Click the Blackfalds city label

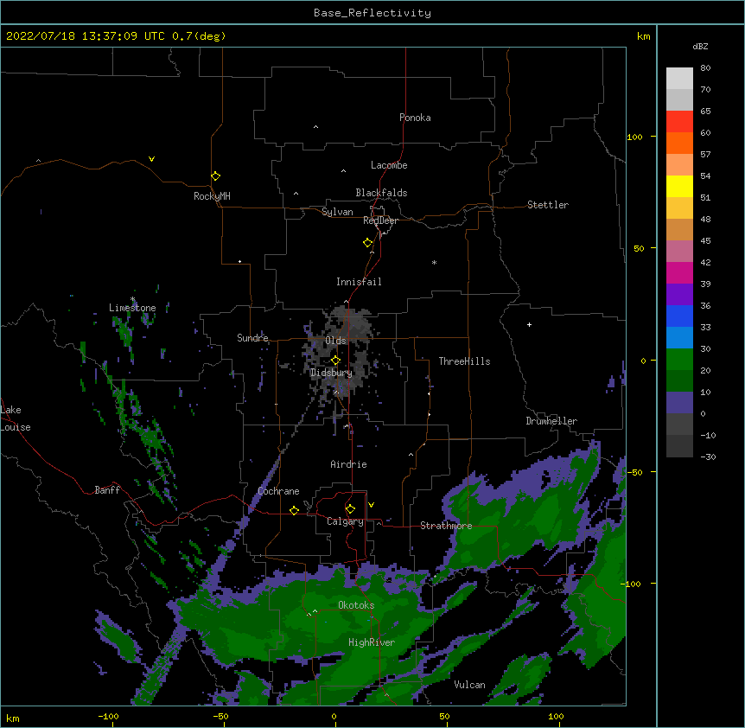pos(381,193)
